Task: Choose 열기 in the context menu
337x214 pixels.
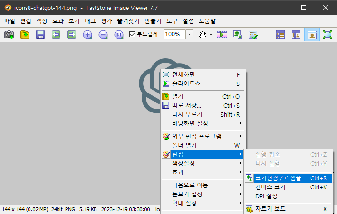Action: (x=202, y=97)
